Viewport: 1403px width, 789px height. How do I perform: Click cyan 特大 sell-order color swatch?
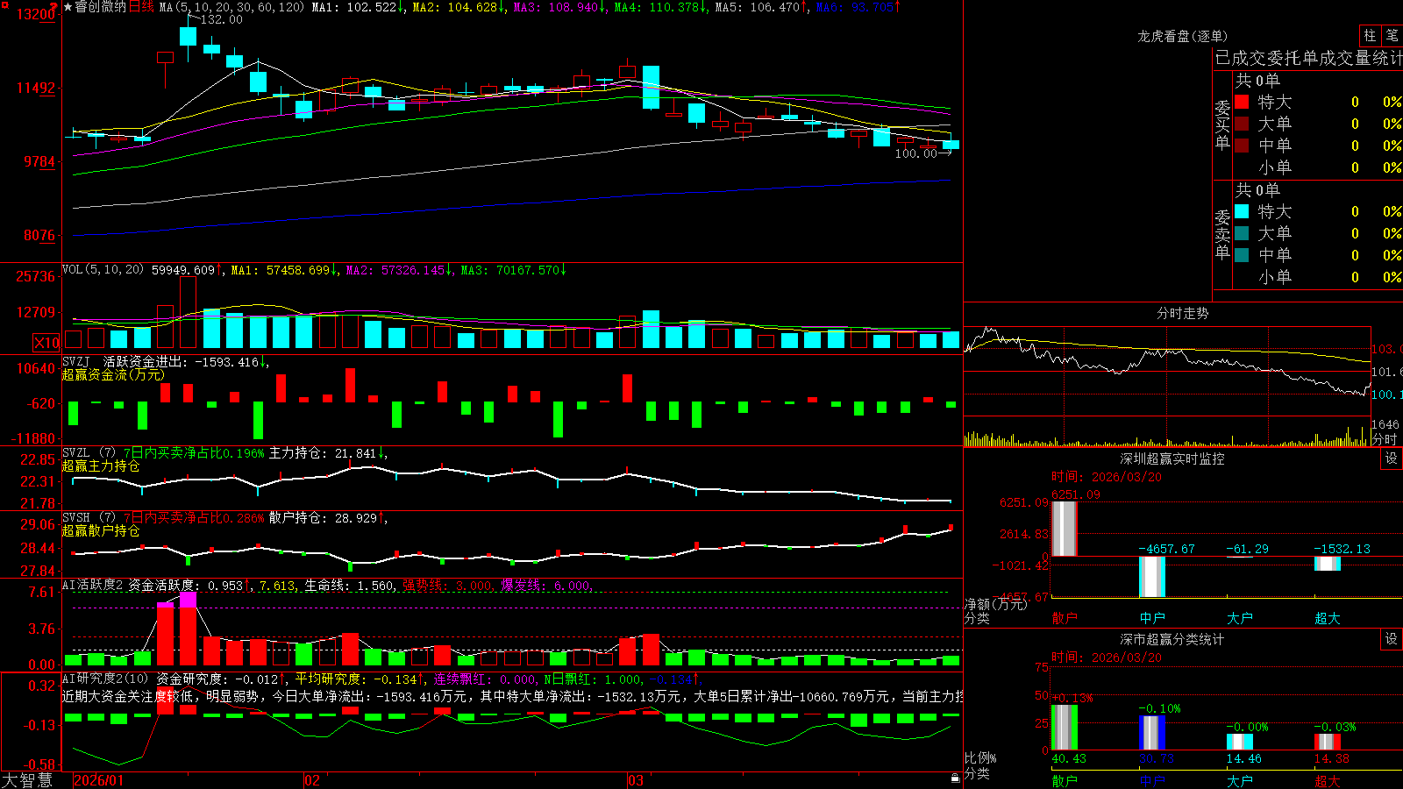click(1242, 211)
